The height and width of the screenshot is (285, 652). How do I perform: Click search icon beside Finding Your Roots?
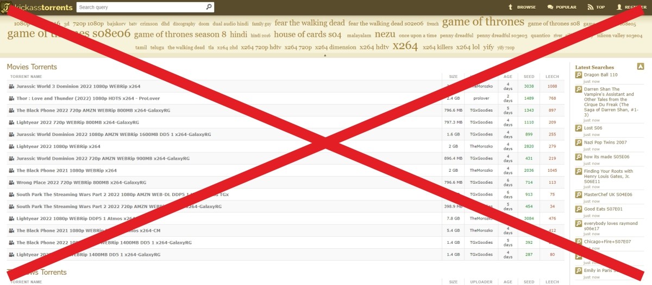pos(579,171)
